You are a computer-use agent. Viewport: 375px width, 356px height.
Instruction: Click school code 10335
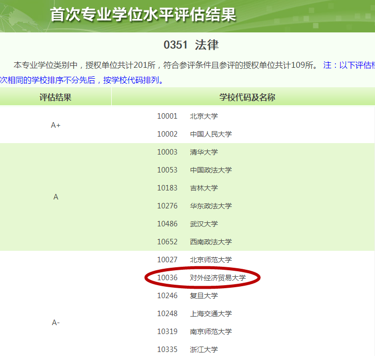click(x=167, y=350)
